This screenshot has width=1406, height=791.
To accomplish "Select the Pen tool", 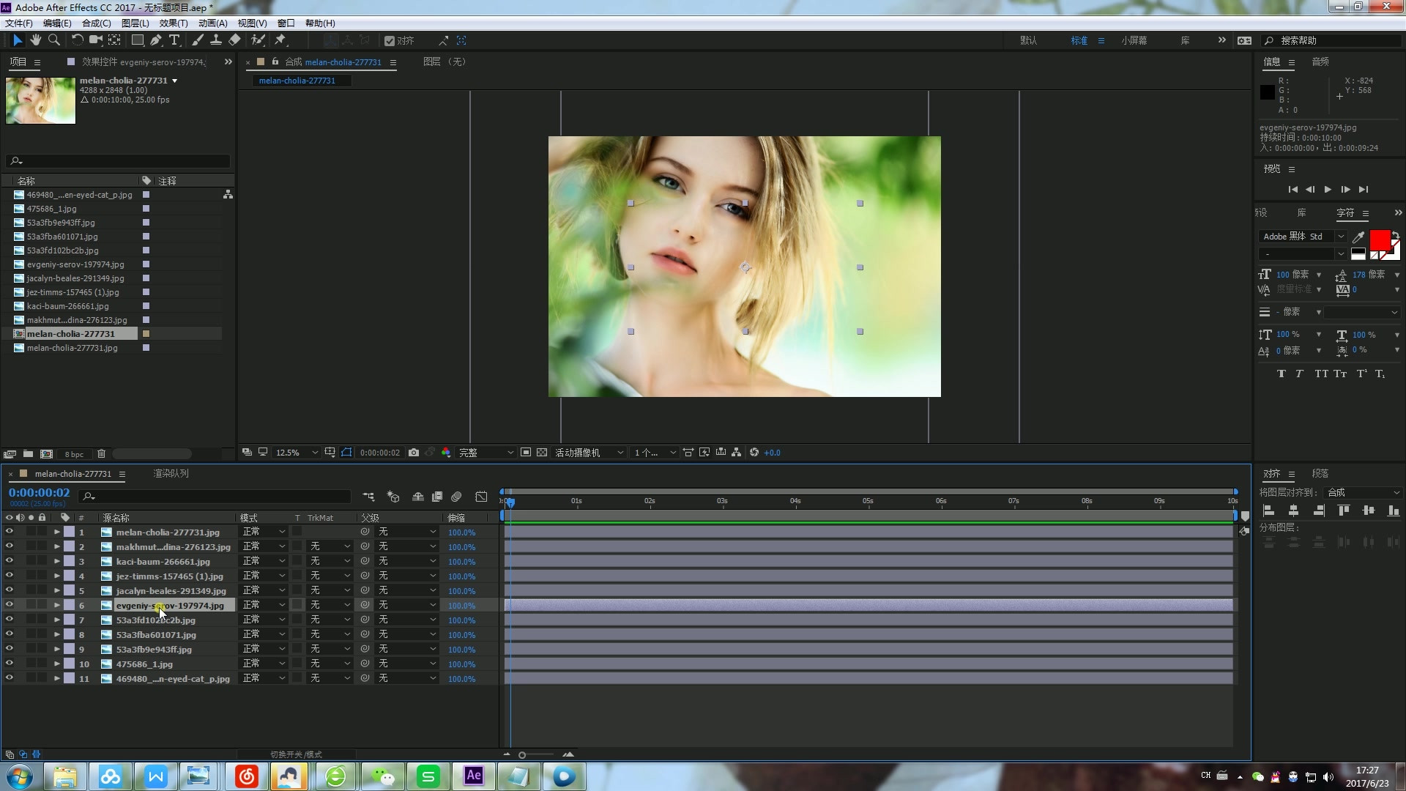I will [x=156, y=40].
